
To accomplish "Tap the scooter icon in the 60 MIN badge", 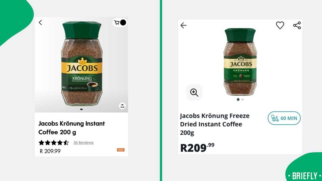I will (275, 118).
